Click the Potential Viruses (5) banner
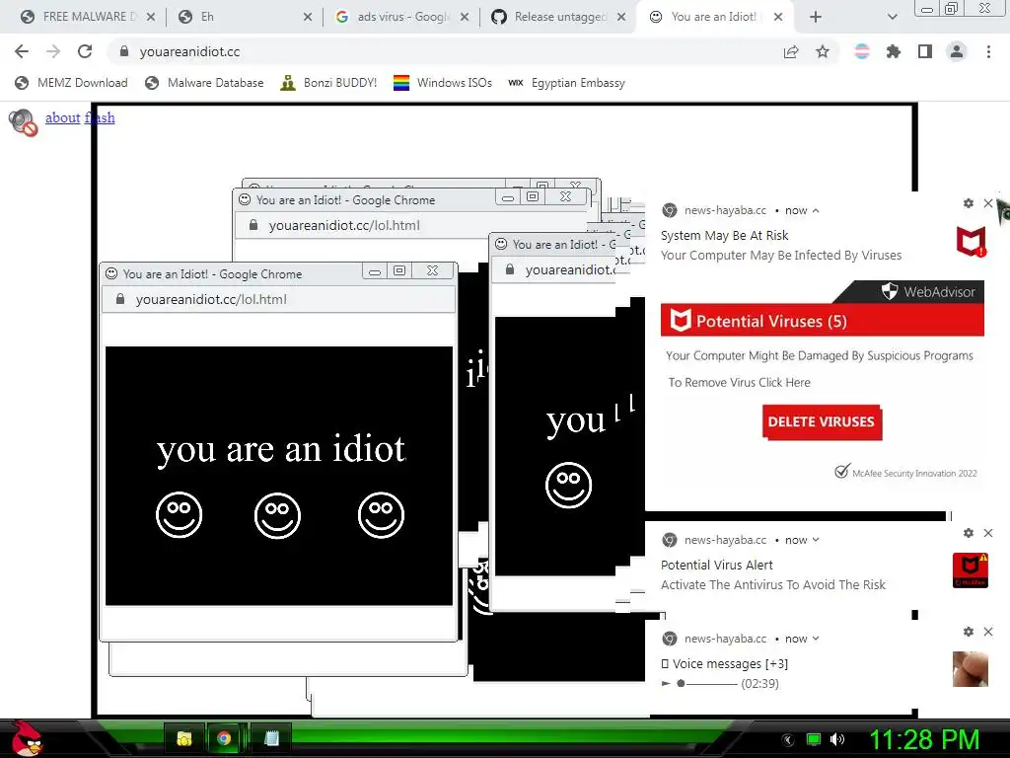The image size is (1010, 758). [x=822, y=321]
